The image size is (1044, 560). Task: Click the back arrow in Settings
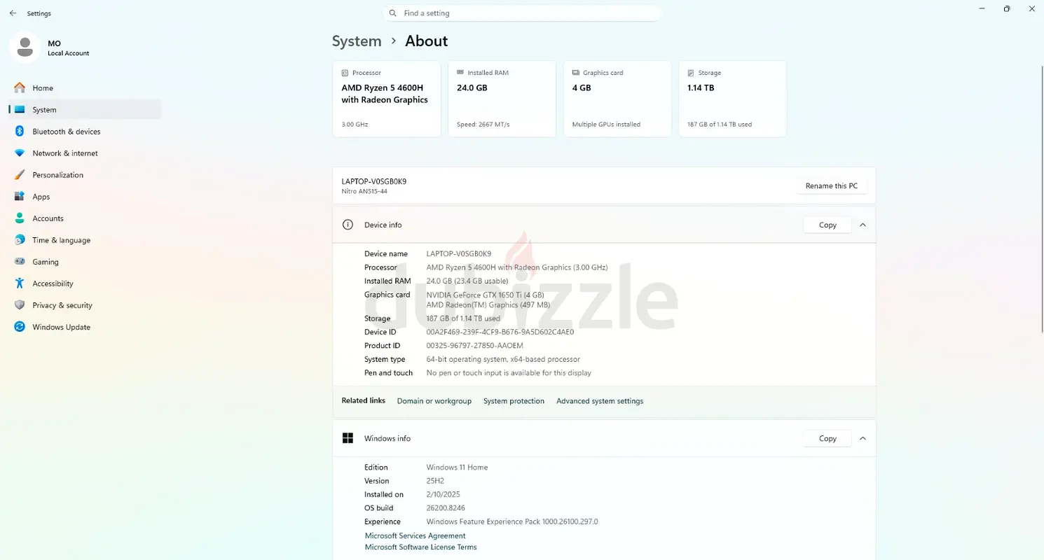13,13
